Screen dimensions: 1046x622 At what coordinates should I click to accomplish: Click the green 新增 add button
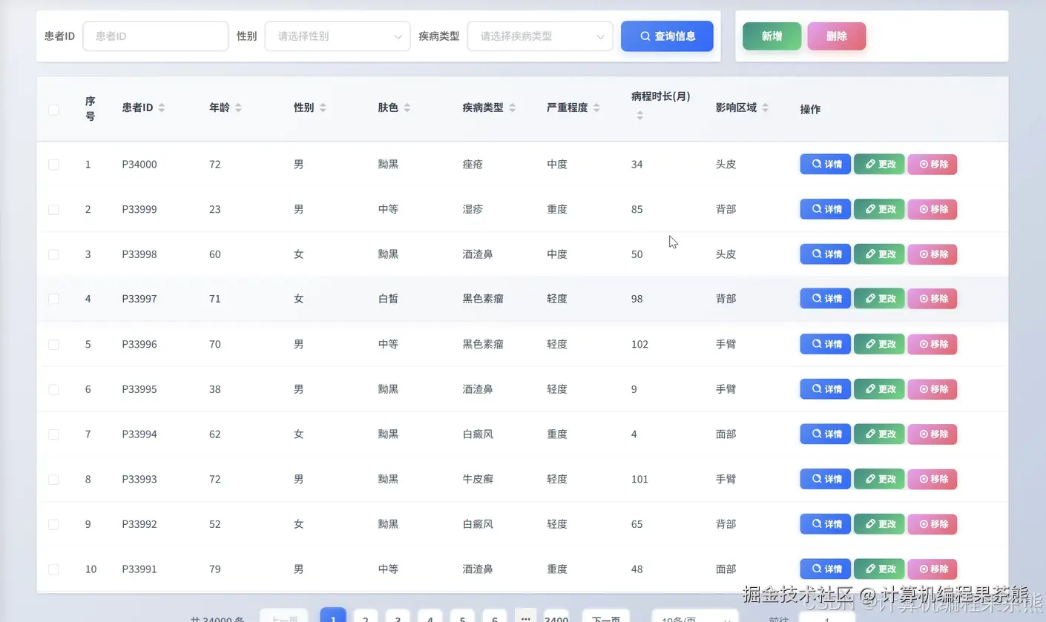[x=772, y=35]
